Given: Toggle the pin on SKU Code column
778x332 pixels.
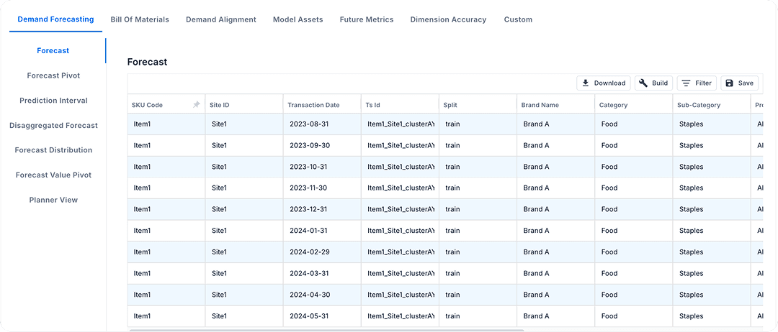Looking at the screenshot, I should [x=196, y=105].
